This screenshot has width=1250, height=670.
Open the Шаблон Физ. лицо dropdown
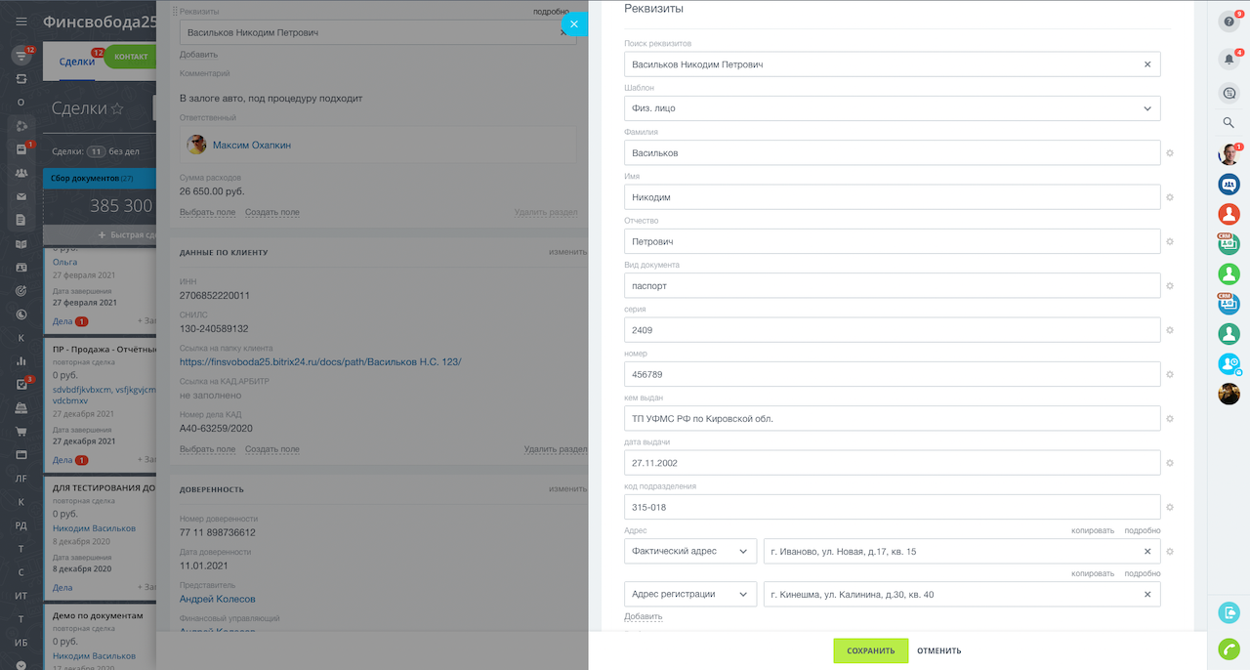pyautogui.click(x=892, y=108)
